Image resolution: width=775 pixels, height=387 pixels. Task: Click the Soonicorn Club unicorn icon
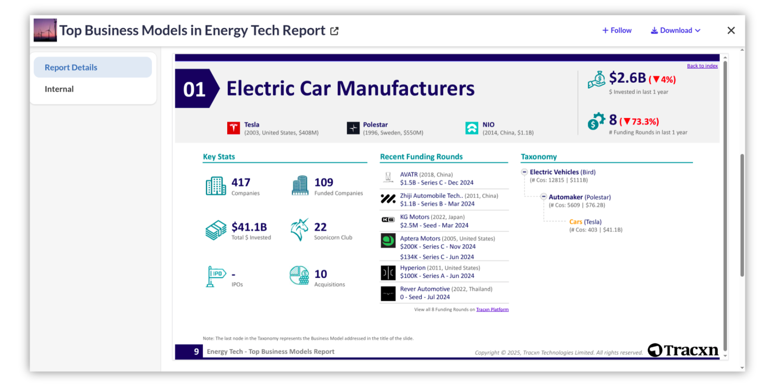point(299,230)
